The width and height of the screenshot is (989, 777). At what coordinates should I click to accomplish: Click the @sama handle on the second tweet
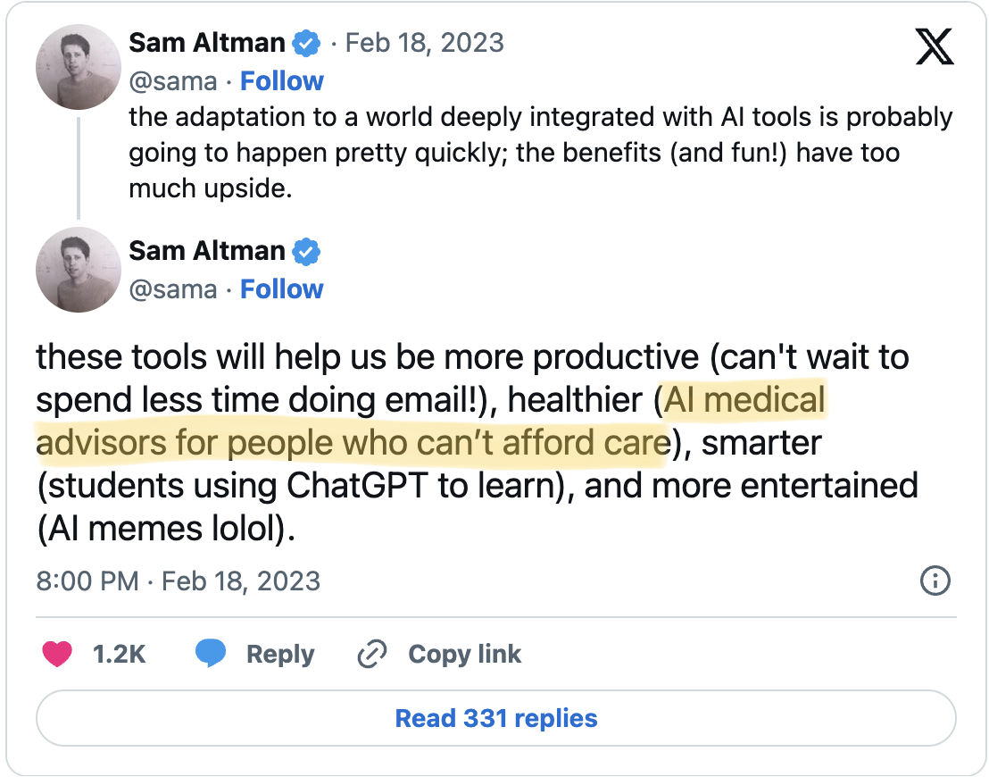point(173,289)
